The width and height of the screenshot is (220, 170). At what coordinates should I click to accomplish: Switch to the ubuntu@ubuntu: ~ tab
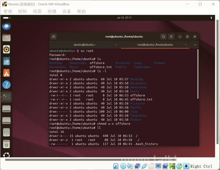tap(85, 45)
